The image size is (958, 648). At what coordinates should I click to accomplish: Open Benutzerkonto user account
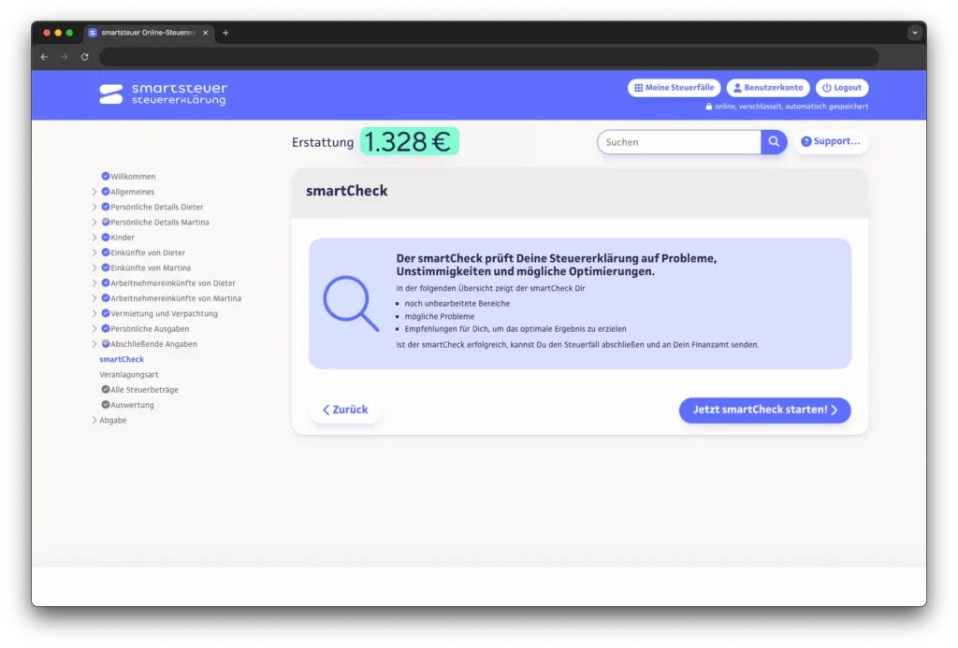point(767,88)
